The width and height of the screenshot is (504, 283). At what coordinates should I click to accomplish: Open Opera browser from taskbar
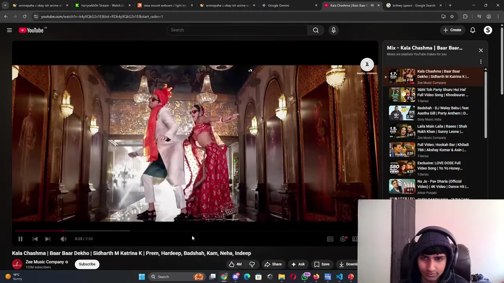pos(293,277)
